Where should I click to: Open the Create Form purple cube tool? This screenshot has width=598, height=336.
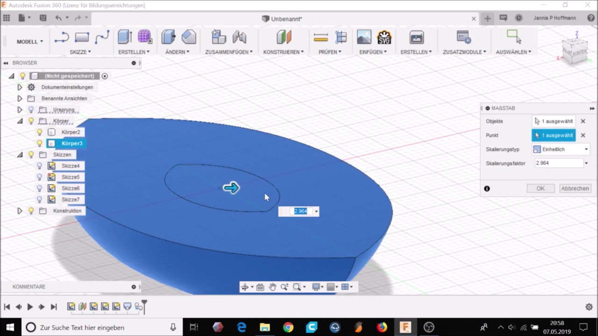144,37
